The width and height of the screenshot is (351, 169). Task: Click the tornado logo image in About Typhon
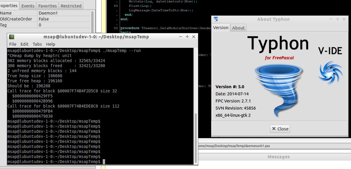point(279,90)
